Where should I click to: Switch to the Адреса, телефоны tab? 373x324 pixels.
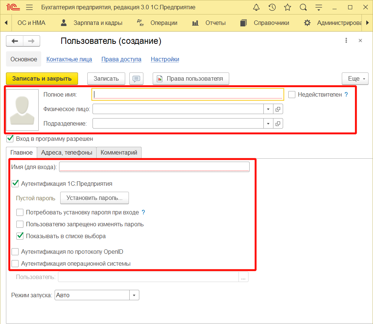(67, 152)
